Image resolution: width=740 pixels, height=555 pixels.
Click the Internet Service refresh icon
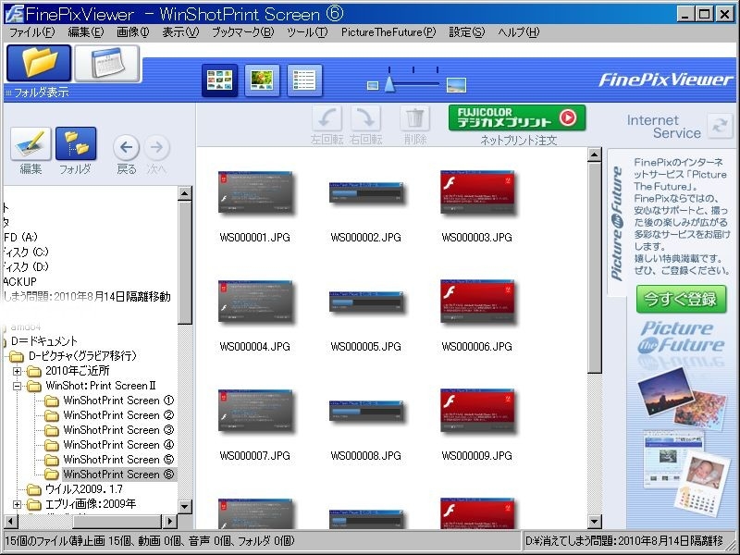pos(719,127)
